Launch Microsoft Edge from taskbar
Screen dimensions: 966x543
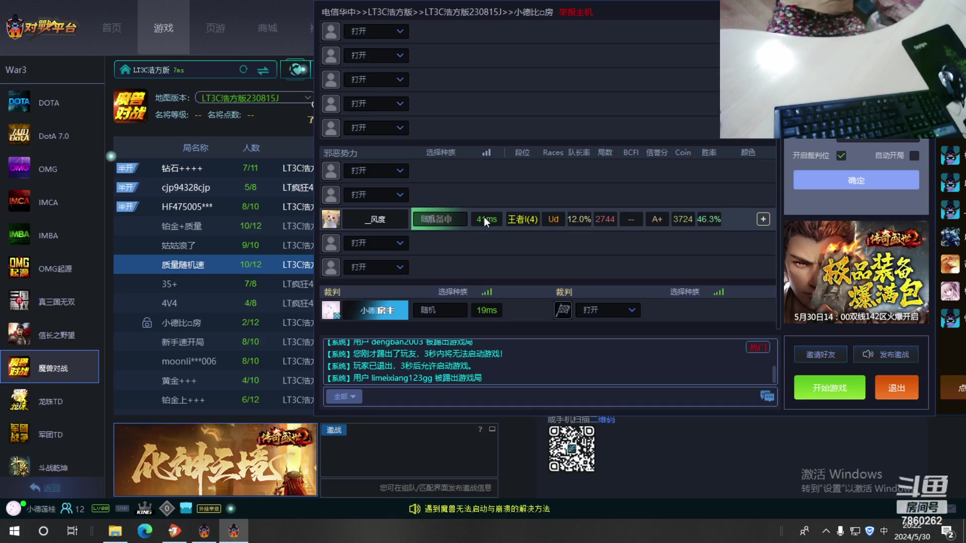click(x=145, y=531)
